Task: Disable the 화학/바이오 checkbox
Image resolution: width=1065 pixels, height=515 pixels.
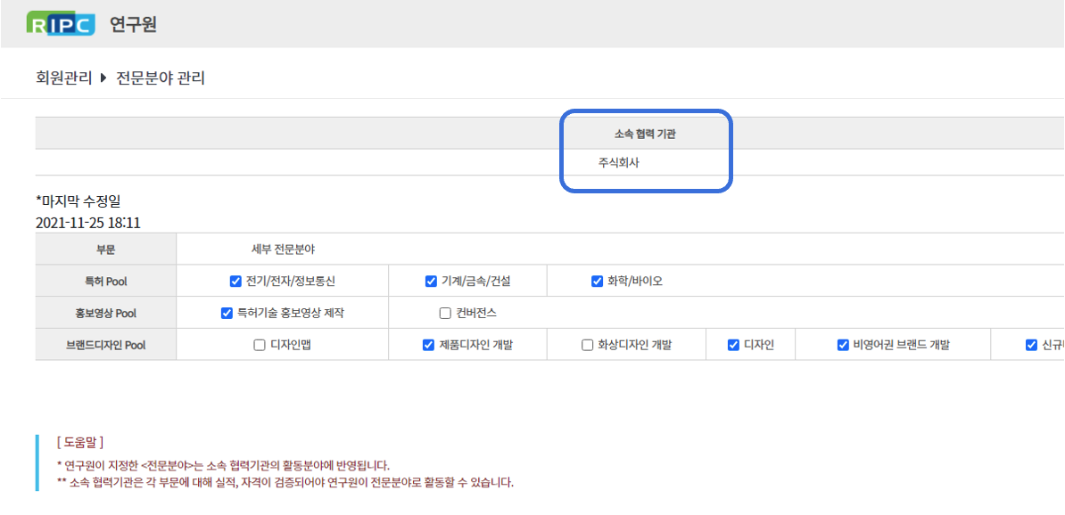Action: (598, 282)
